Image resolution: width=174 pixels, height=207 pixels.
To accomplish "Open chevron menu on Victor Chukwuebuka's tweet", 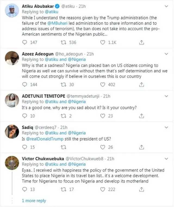I will click(x=168, y=159).
